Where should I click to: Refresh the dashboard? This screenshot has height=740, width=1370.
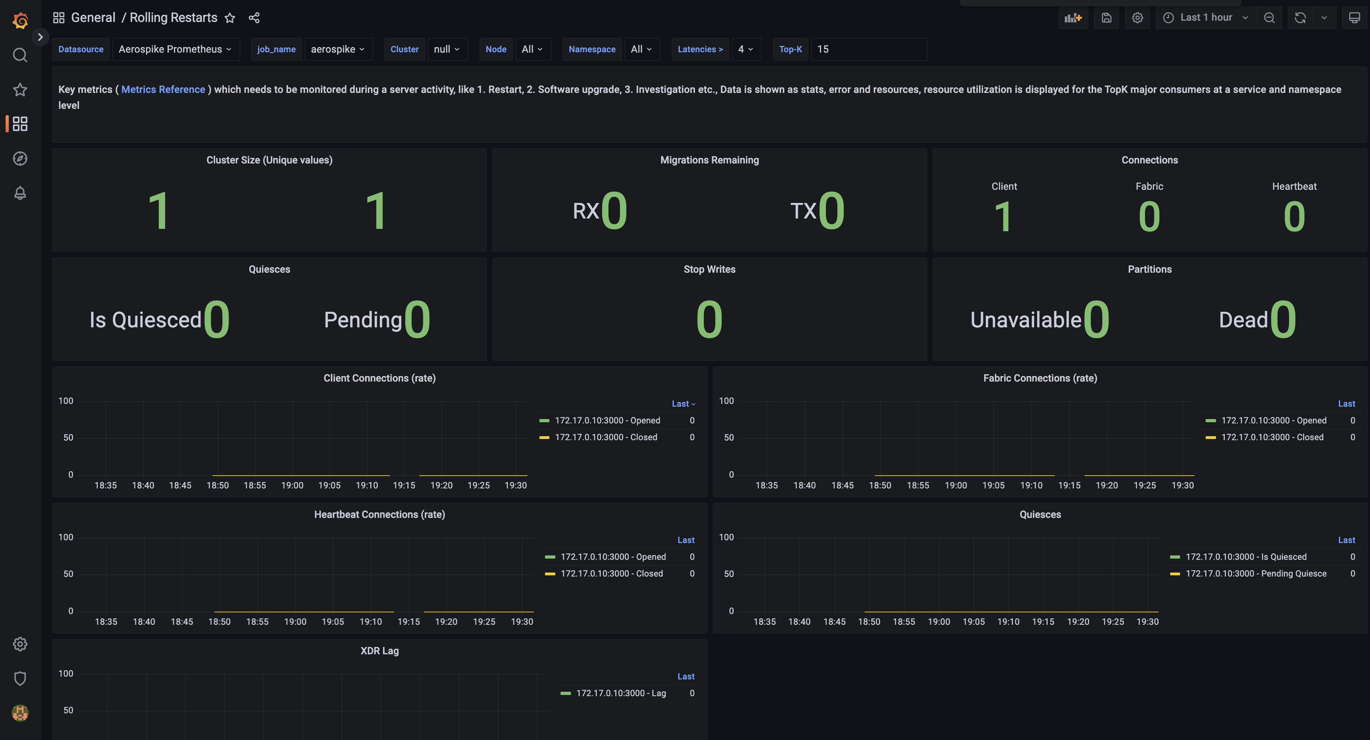point(1300,18)
